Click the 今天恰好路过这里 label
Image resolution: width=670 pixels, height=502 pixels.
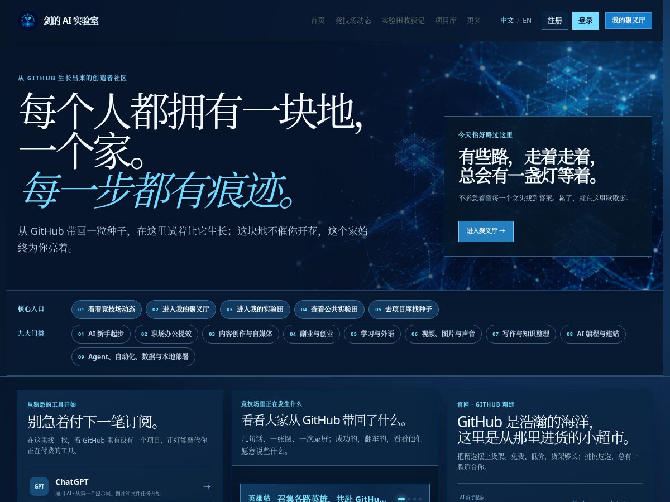click(485, 135)
